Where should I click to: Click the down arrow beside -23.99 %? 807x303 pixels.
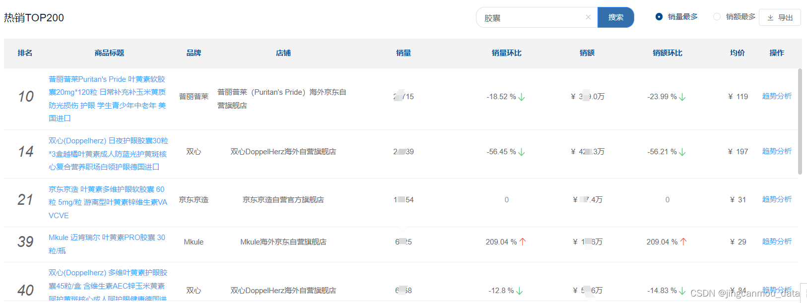tap(682, 97)
